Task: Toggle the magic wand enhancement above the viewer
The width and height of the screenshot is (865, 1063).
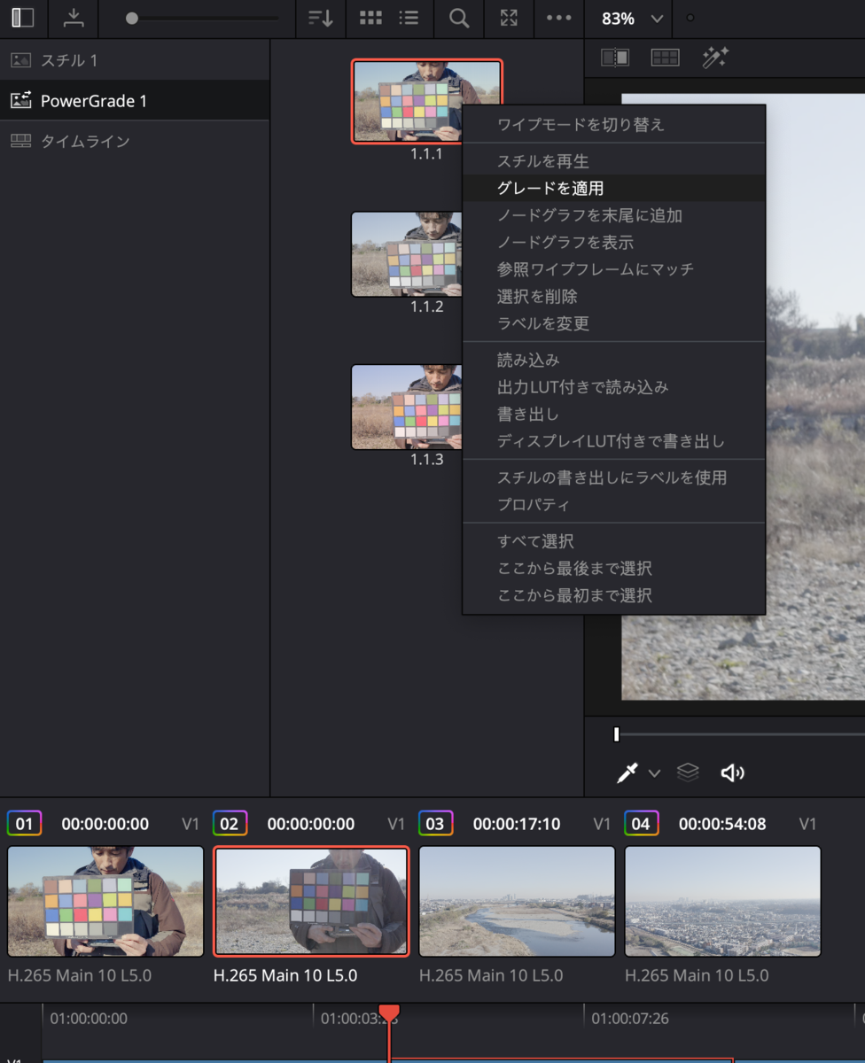Action: 715,57
